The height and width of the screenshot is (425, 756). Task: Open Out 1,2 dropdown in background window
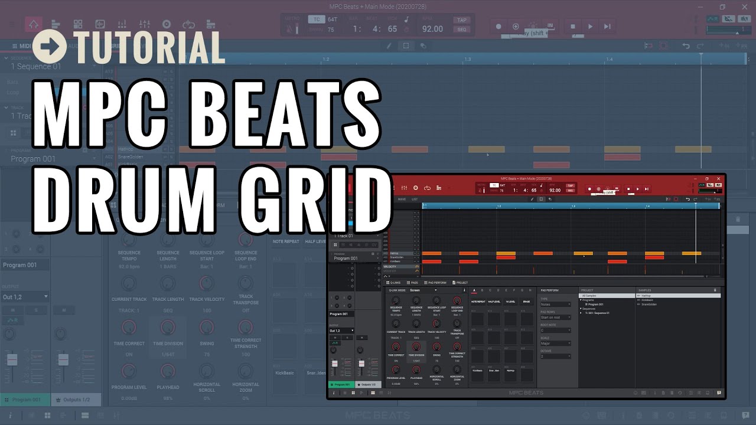pos(25,297)
